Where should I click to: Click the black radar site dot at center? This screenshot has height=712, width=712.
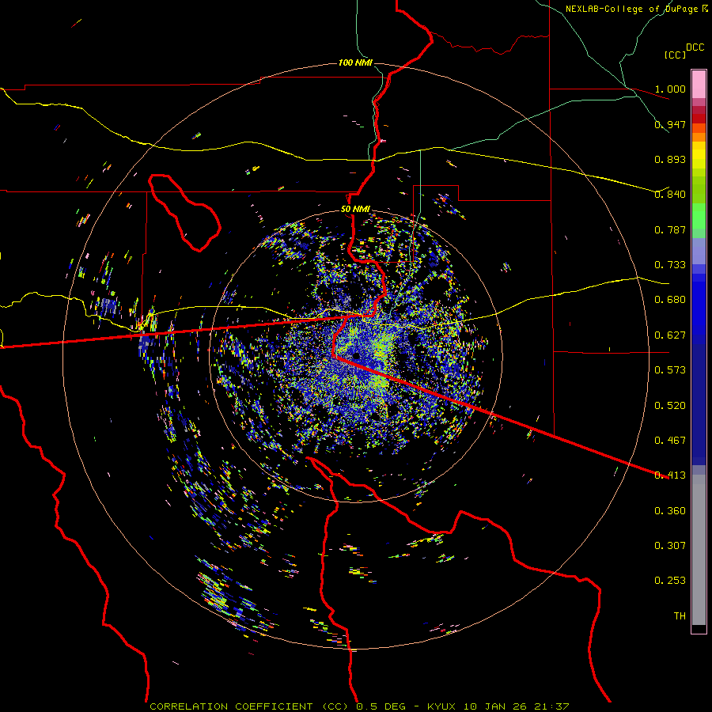click(x=356, y=357)
